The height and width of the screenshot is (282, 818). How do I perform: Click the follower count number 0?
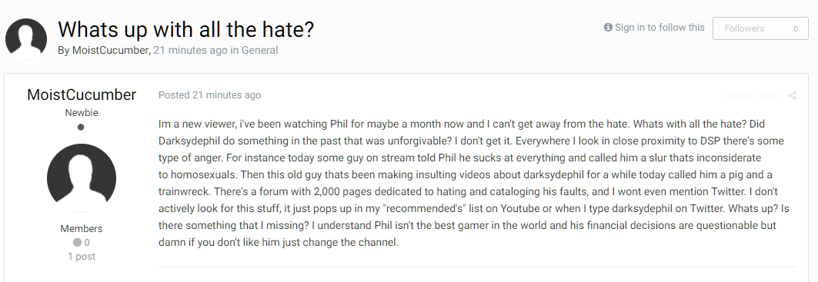pyautogui.click(x=796, y=29)
